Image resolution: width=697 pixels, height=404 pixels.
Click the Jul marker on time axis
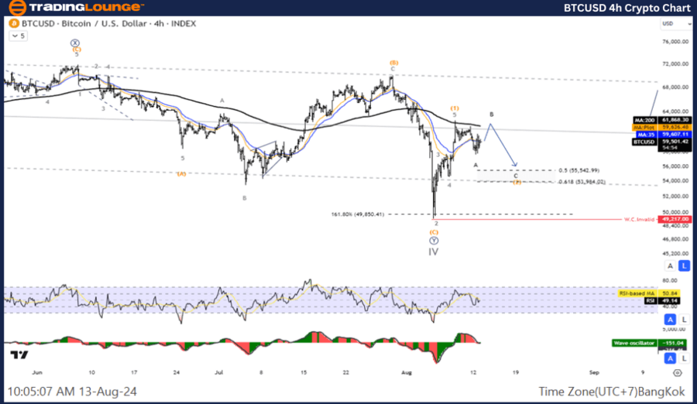coord(218,372)
